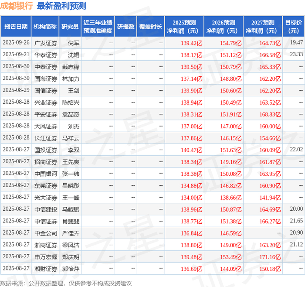Click researcher name 马鲲鹏
Image resolution: width=305 pixels, height=287 pixels.
click(x=71, y=209)
